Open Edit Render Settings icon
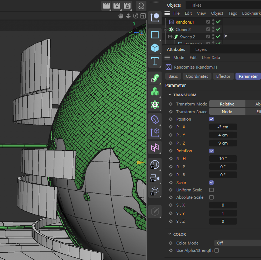261x260 pixels. coord(127,6)
